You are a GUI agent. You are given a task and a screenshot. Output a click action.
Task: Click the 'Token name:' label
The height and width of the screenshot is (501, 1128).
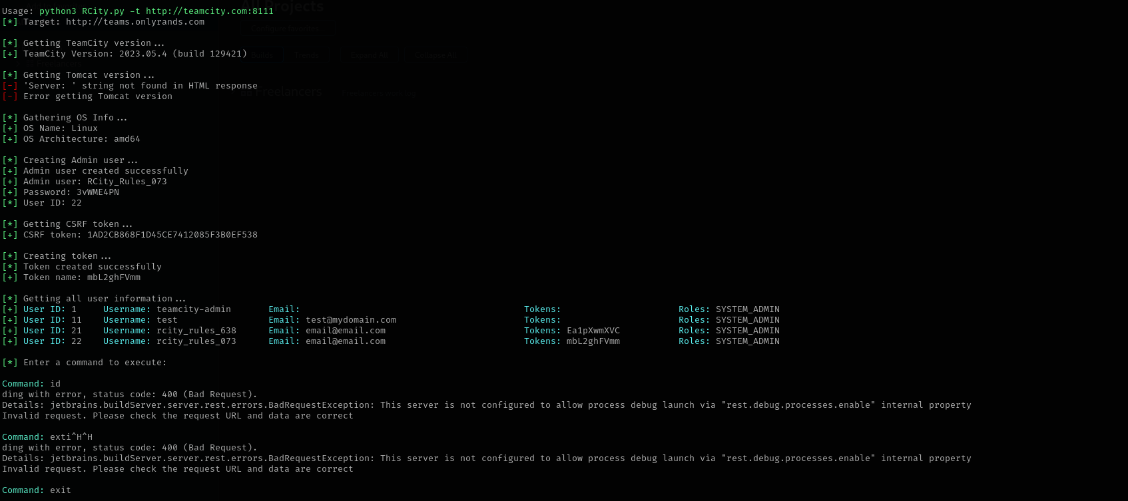53,277
